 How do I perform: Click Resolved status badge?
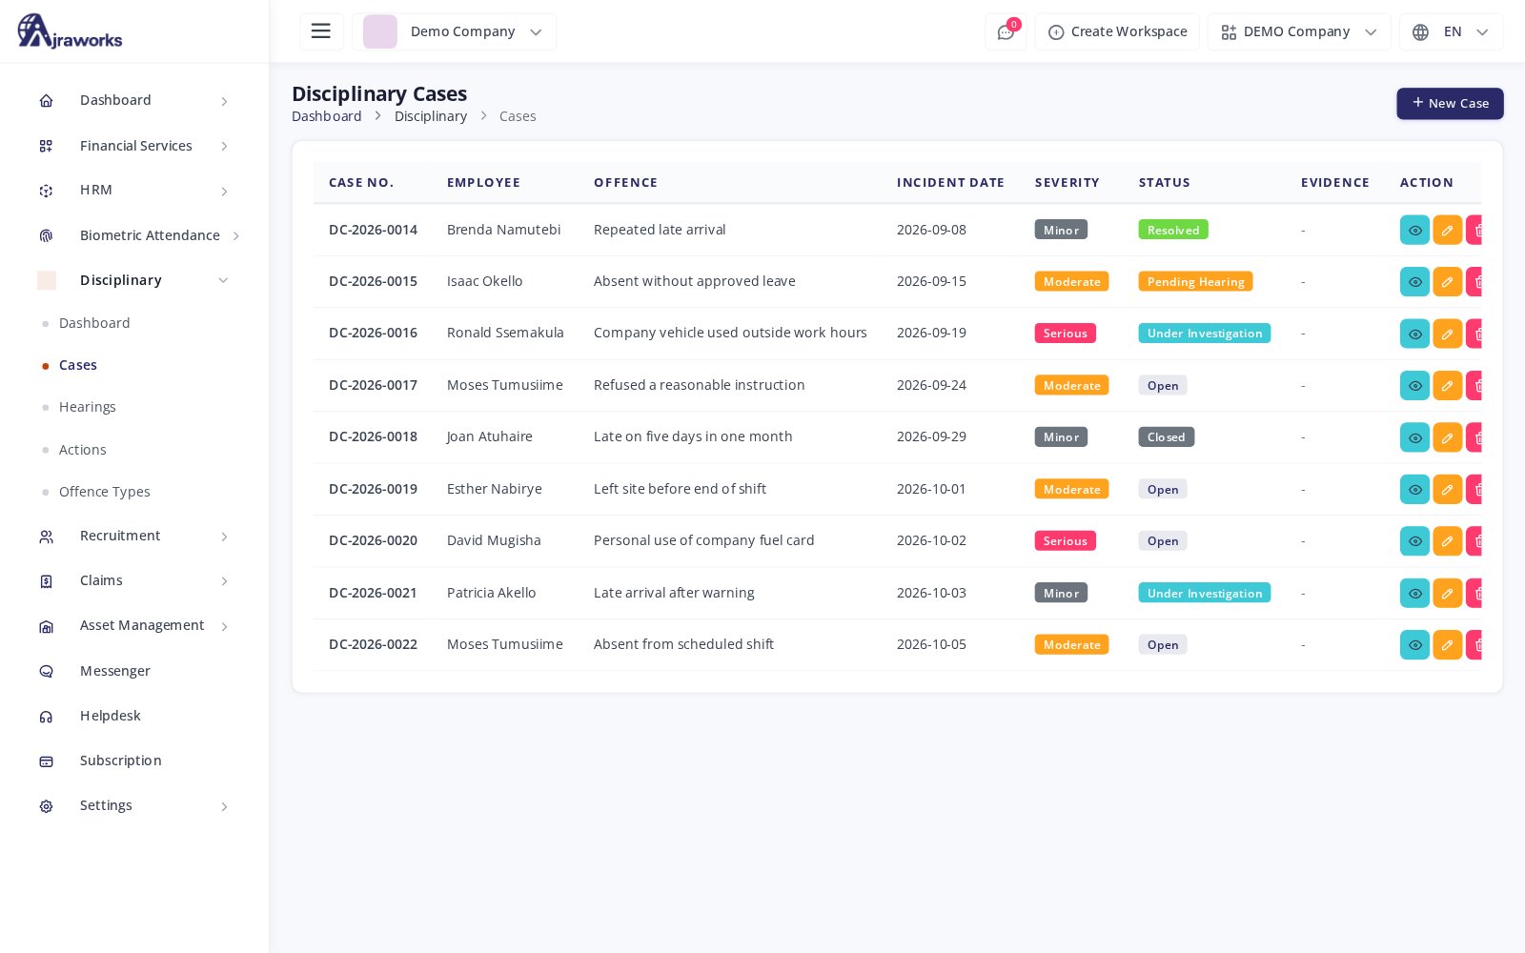click(1173, 230)
